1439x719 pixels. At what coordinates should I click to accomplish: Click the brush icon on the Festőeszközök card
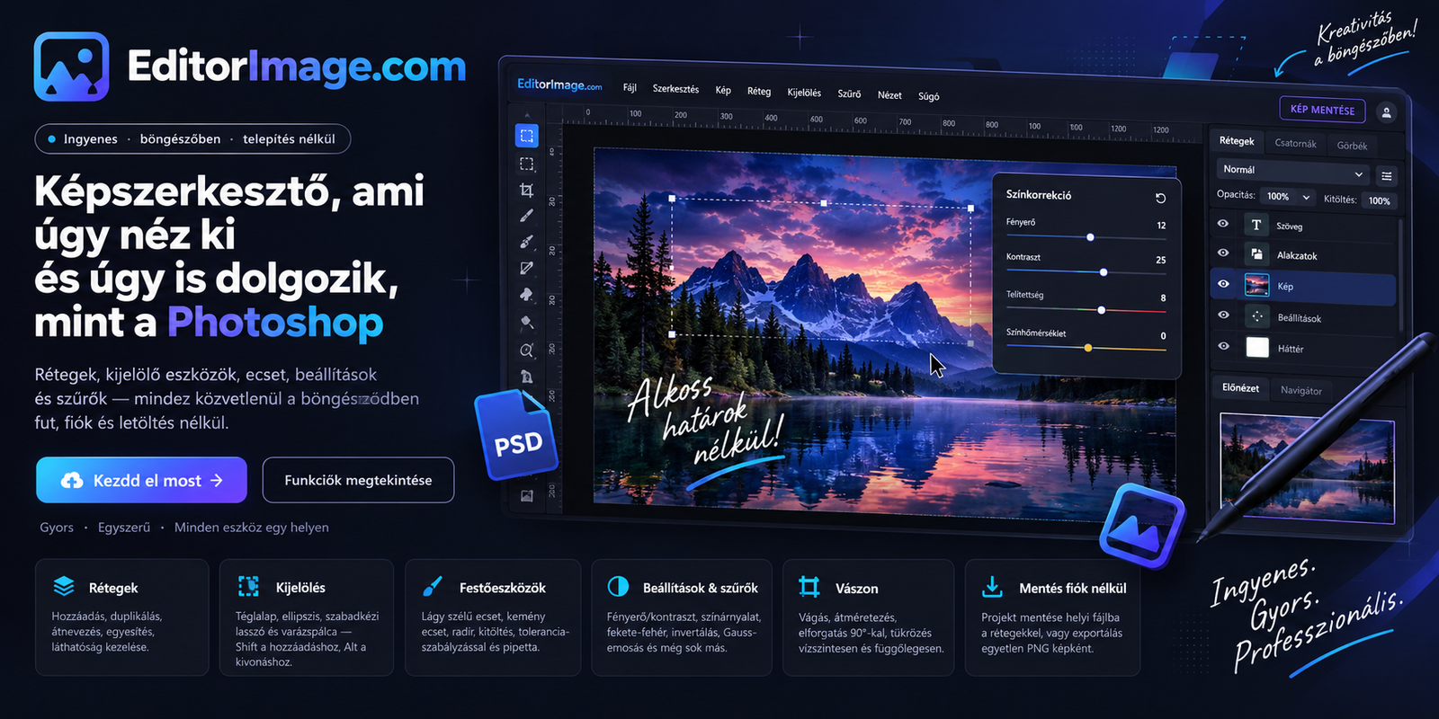tap(433, 586)
